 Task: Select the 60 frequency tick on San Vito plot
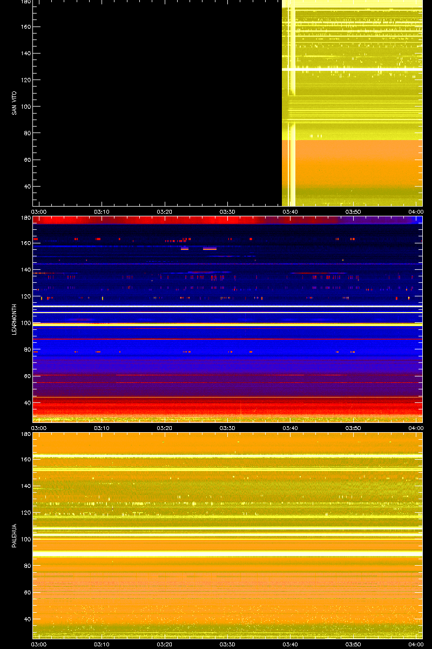click(28, 160)
